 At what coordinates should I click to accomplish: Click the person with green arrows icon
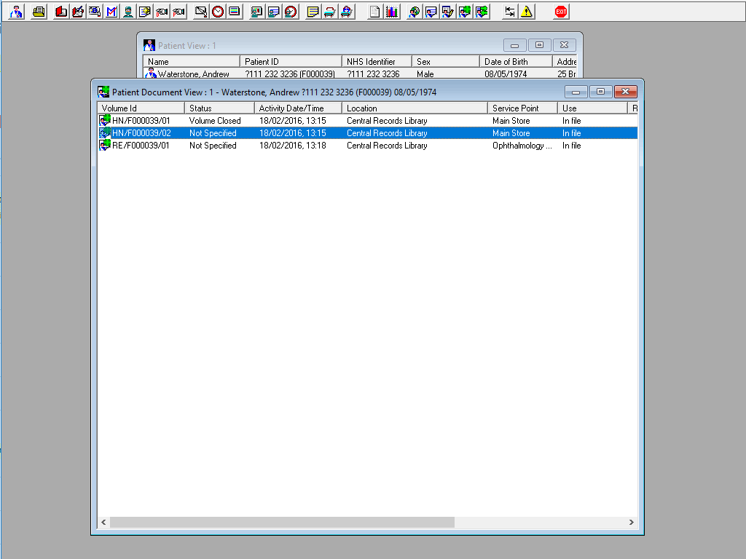coord(482,12)
